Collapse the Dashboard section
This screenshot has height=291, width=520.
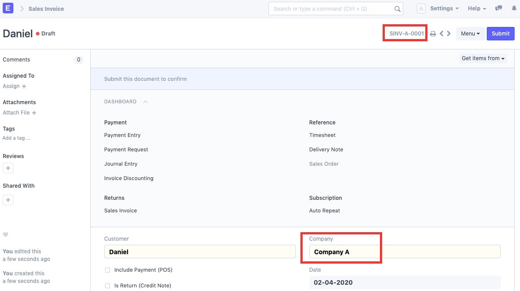[x=145, y=102]
